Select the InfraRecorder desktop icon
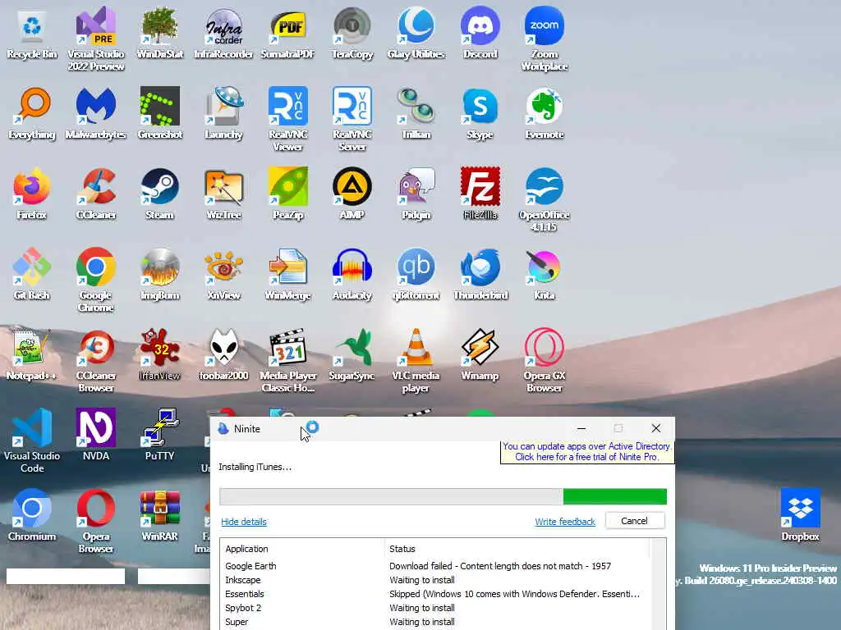841x630 pixels. point(223,34)
